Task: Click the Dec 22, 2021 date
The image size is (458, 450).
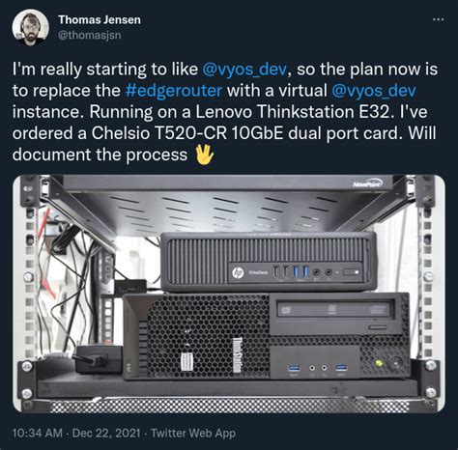Action: coord(106,433)
